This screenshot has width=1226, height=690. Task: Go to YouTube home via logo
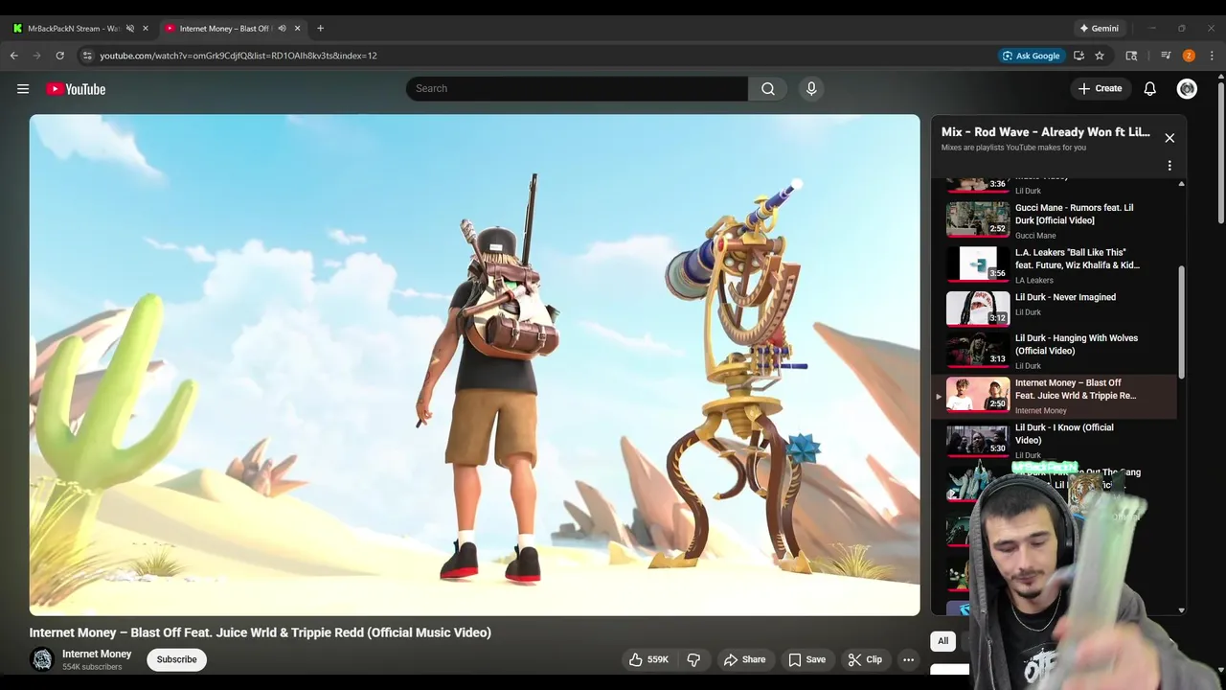click(x=76, y=89)
